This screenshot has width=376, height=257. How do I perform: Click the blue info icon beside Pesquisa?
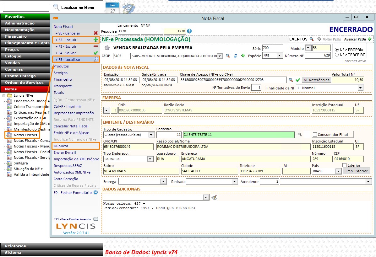tap(189, 31)
